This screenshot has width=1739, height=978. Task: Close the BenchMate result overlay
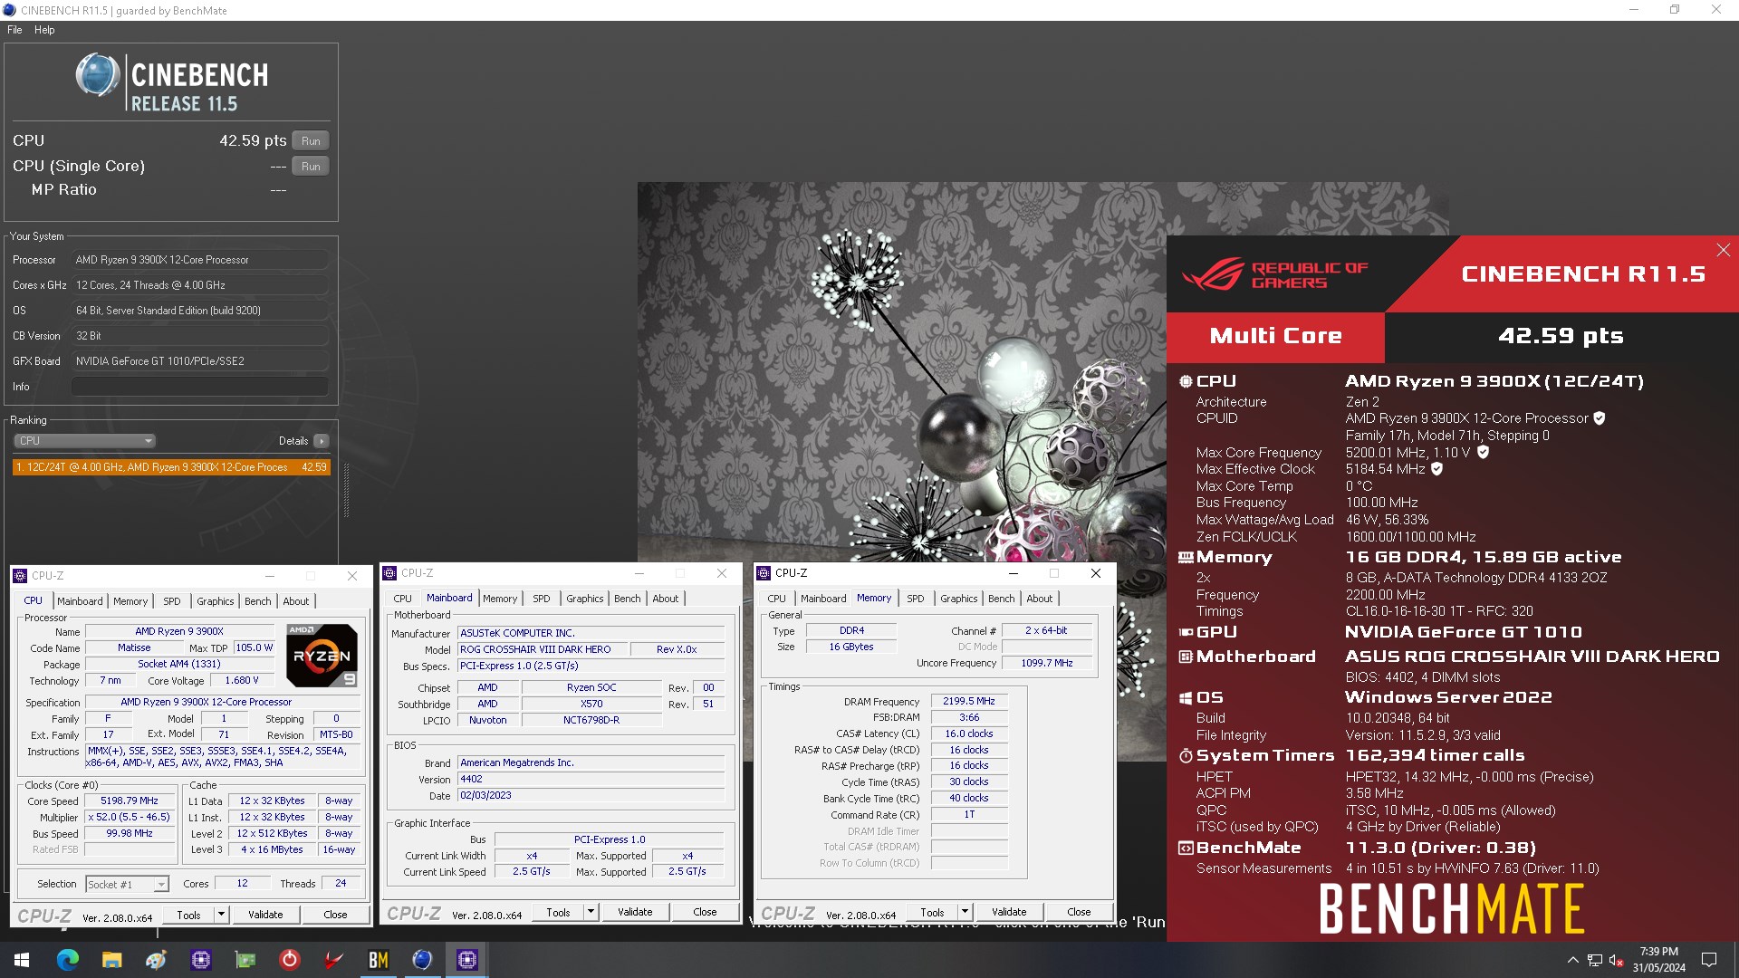point(1723,250)
